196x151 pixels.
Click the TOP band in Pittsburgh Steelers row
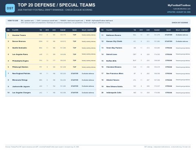click(x=74, y=67)
